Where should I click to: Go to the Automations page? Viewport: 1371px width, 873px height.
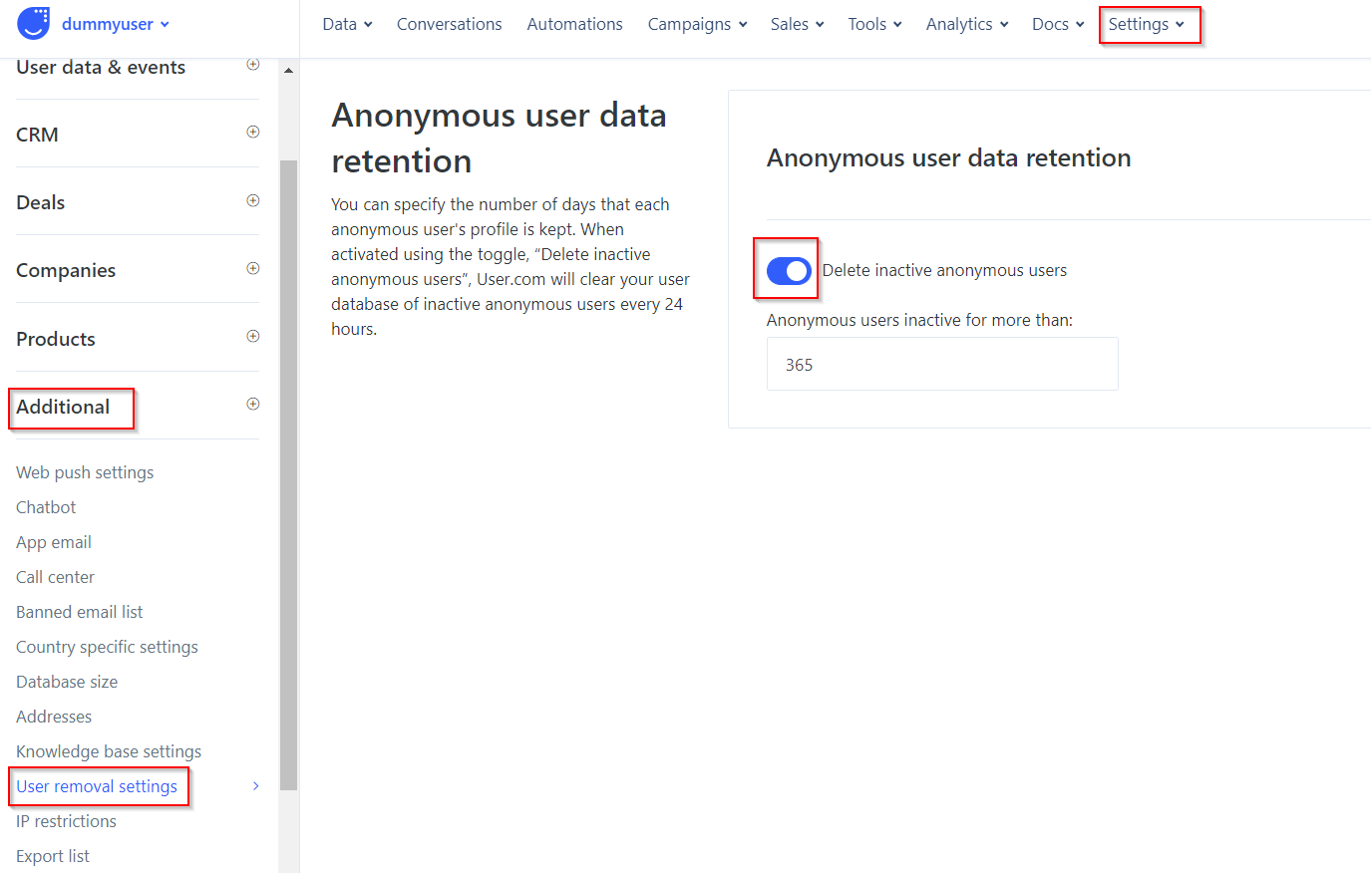pyautogui.click(x=574, y=23)
